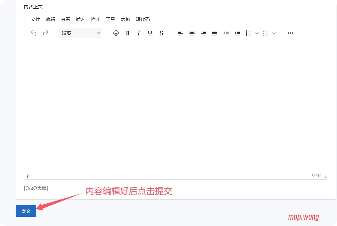Open the 文件 menu
Screen dimensions: 337x226
point(35,19)
